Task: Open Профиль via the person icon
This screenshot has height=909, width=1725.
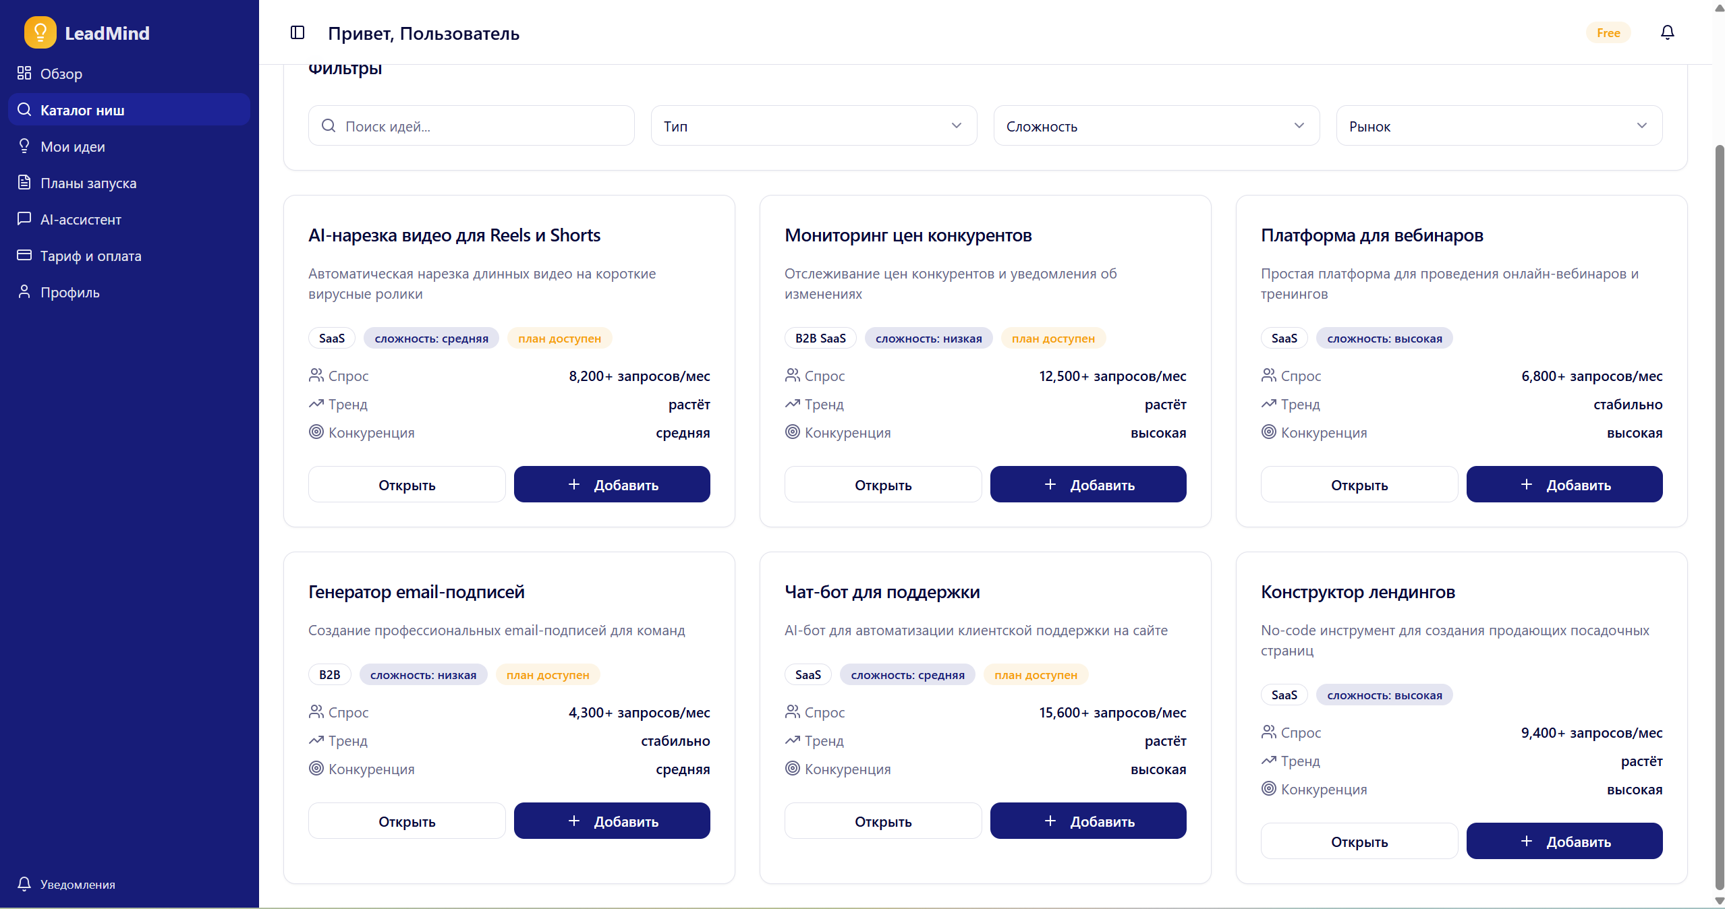Action: coord(24,291)
